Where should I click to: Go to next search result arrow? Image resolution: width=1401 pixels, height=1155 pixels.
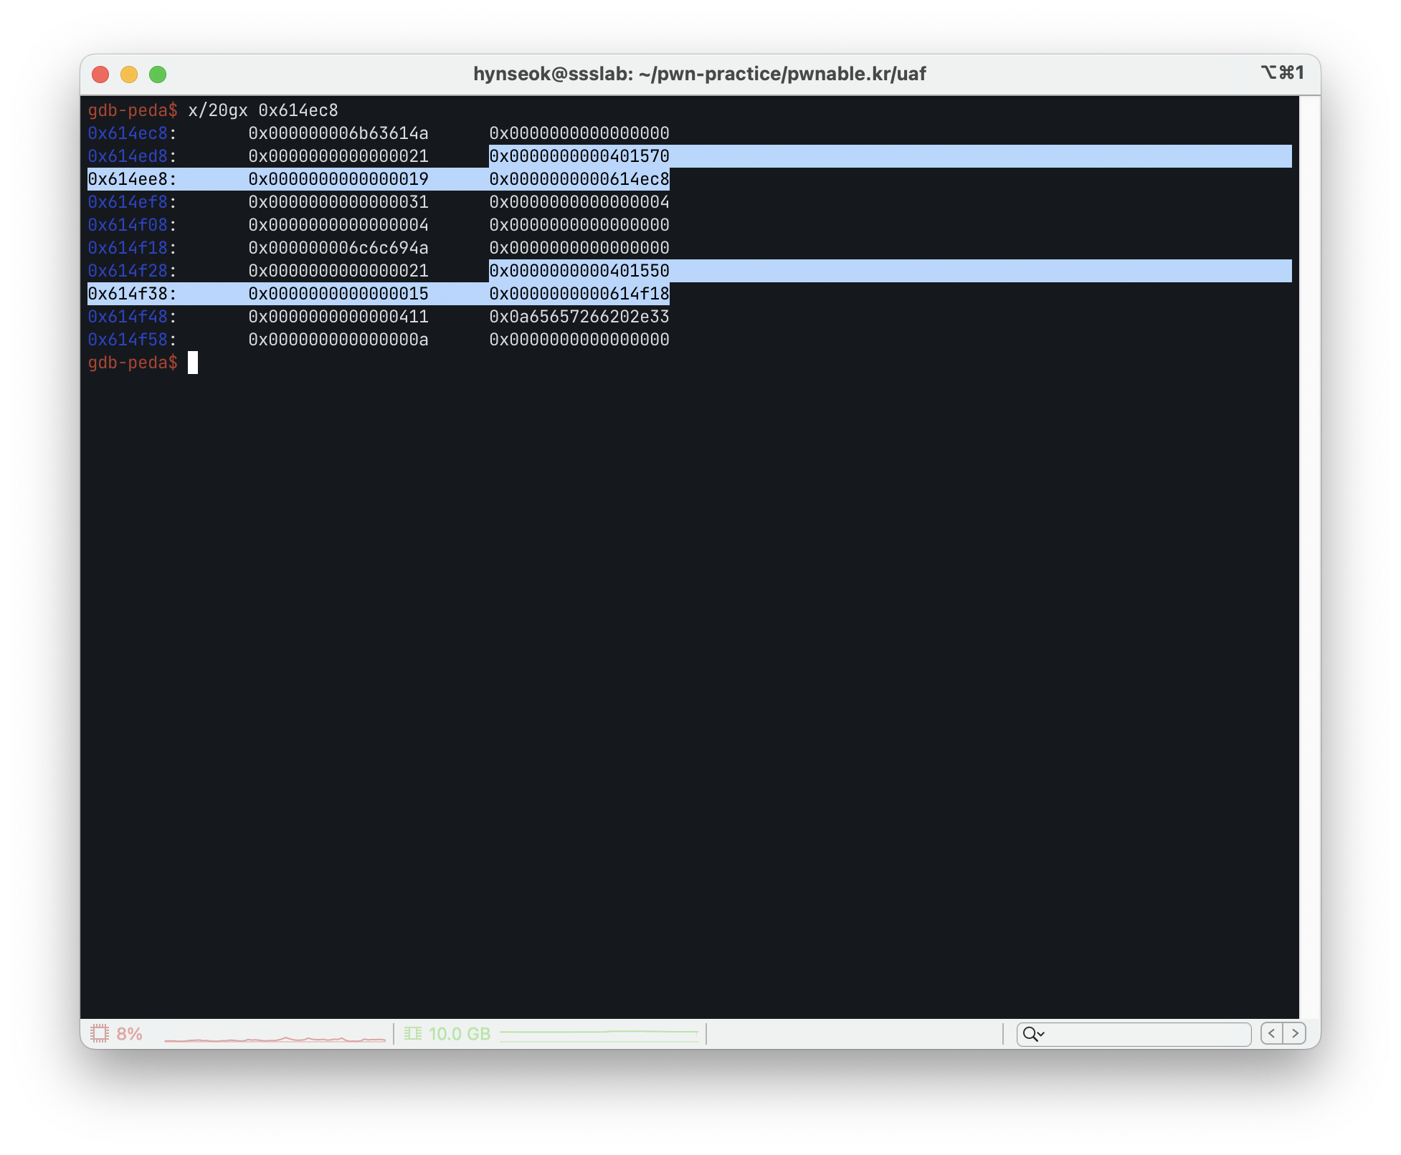1295,1033
